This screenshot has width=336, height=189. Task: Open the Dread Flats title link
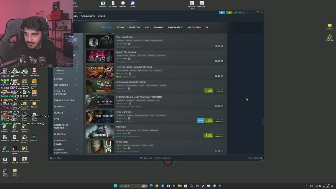tap(122, 142)
